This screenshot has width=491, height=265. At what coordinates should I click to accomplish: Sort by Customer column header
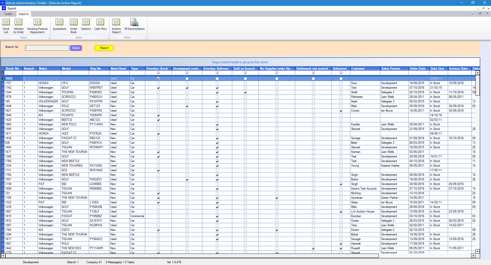click(365, 69)
